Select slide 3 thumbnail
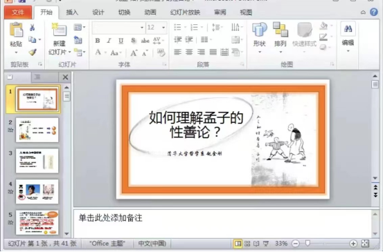 point(37,161)
